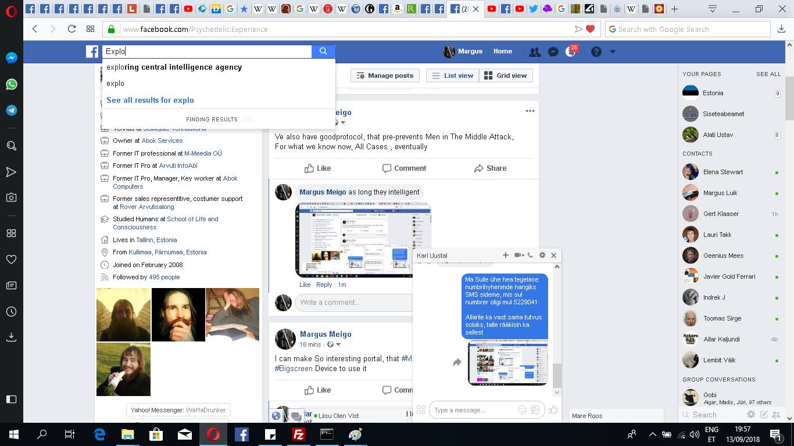Image resolution: width=794 pixels, height=446 pixels.
Task: Switch to List view
Action: tap(452, 75)
